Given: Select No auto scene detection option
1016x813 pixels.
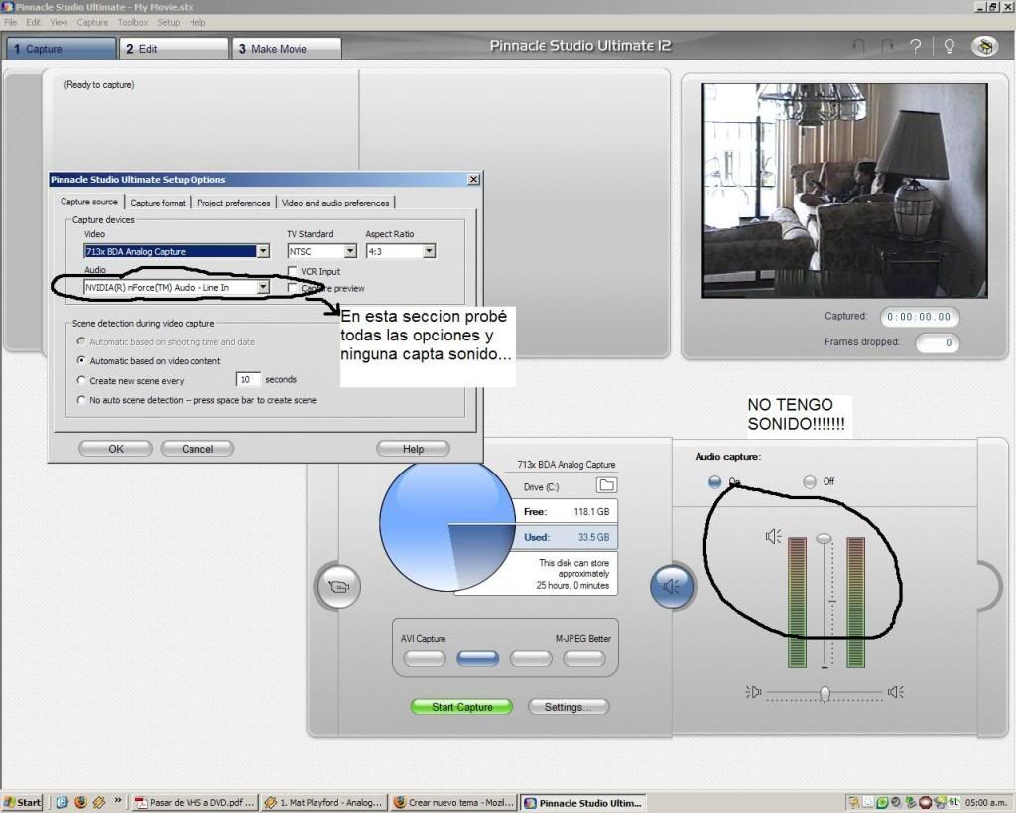Looking at the screenshot, I should (x=81, y=400).
